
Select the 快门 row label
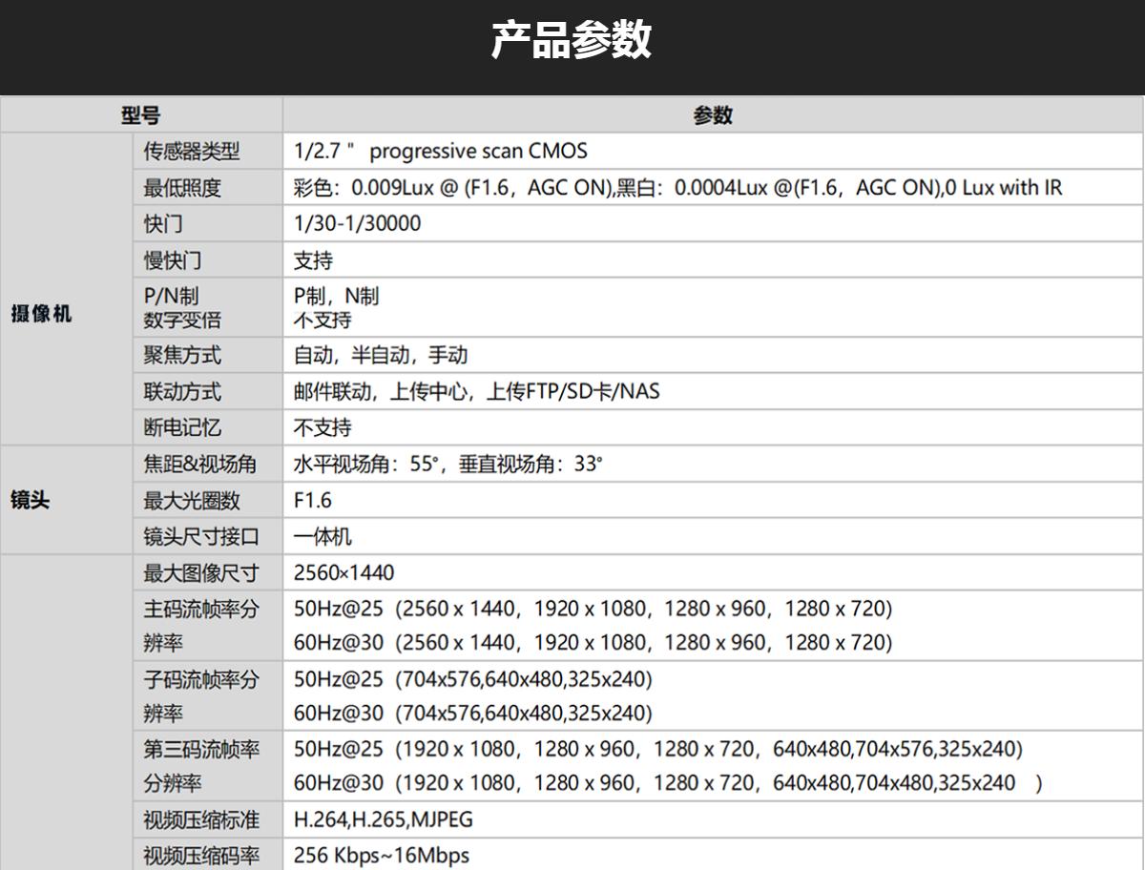[x=163, y=223]
